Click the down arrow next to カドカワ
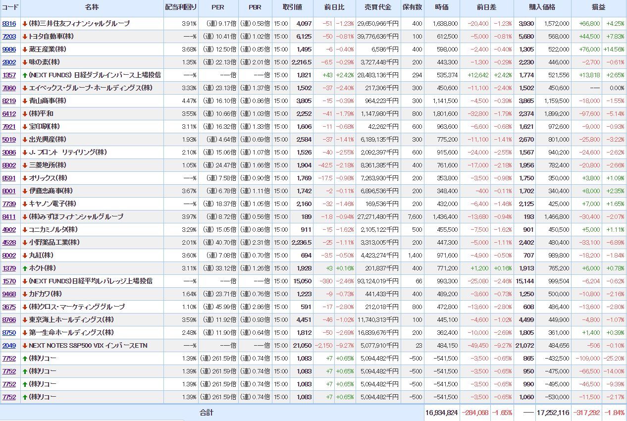627x421 pixels. pos(25,294)
